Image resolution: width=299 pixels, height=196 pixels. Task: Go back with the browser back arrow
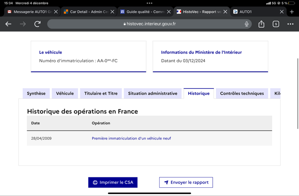[8, 24]
